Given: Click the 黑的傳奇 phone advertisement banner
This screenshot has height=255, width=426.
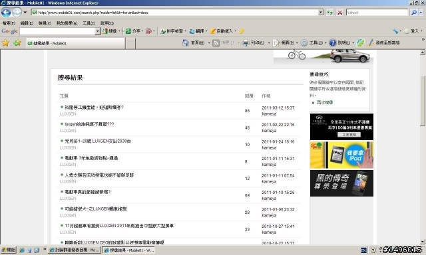Looking at the screenshot, I should click(x=341, y=183).
